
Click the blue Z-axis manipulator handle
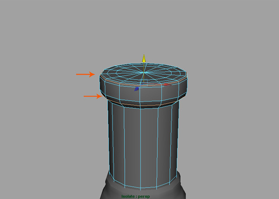pos(137,88)
